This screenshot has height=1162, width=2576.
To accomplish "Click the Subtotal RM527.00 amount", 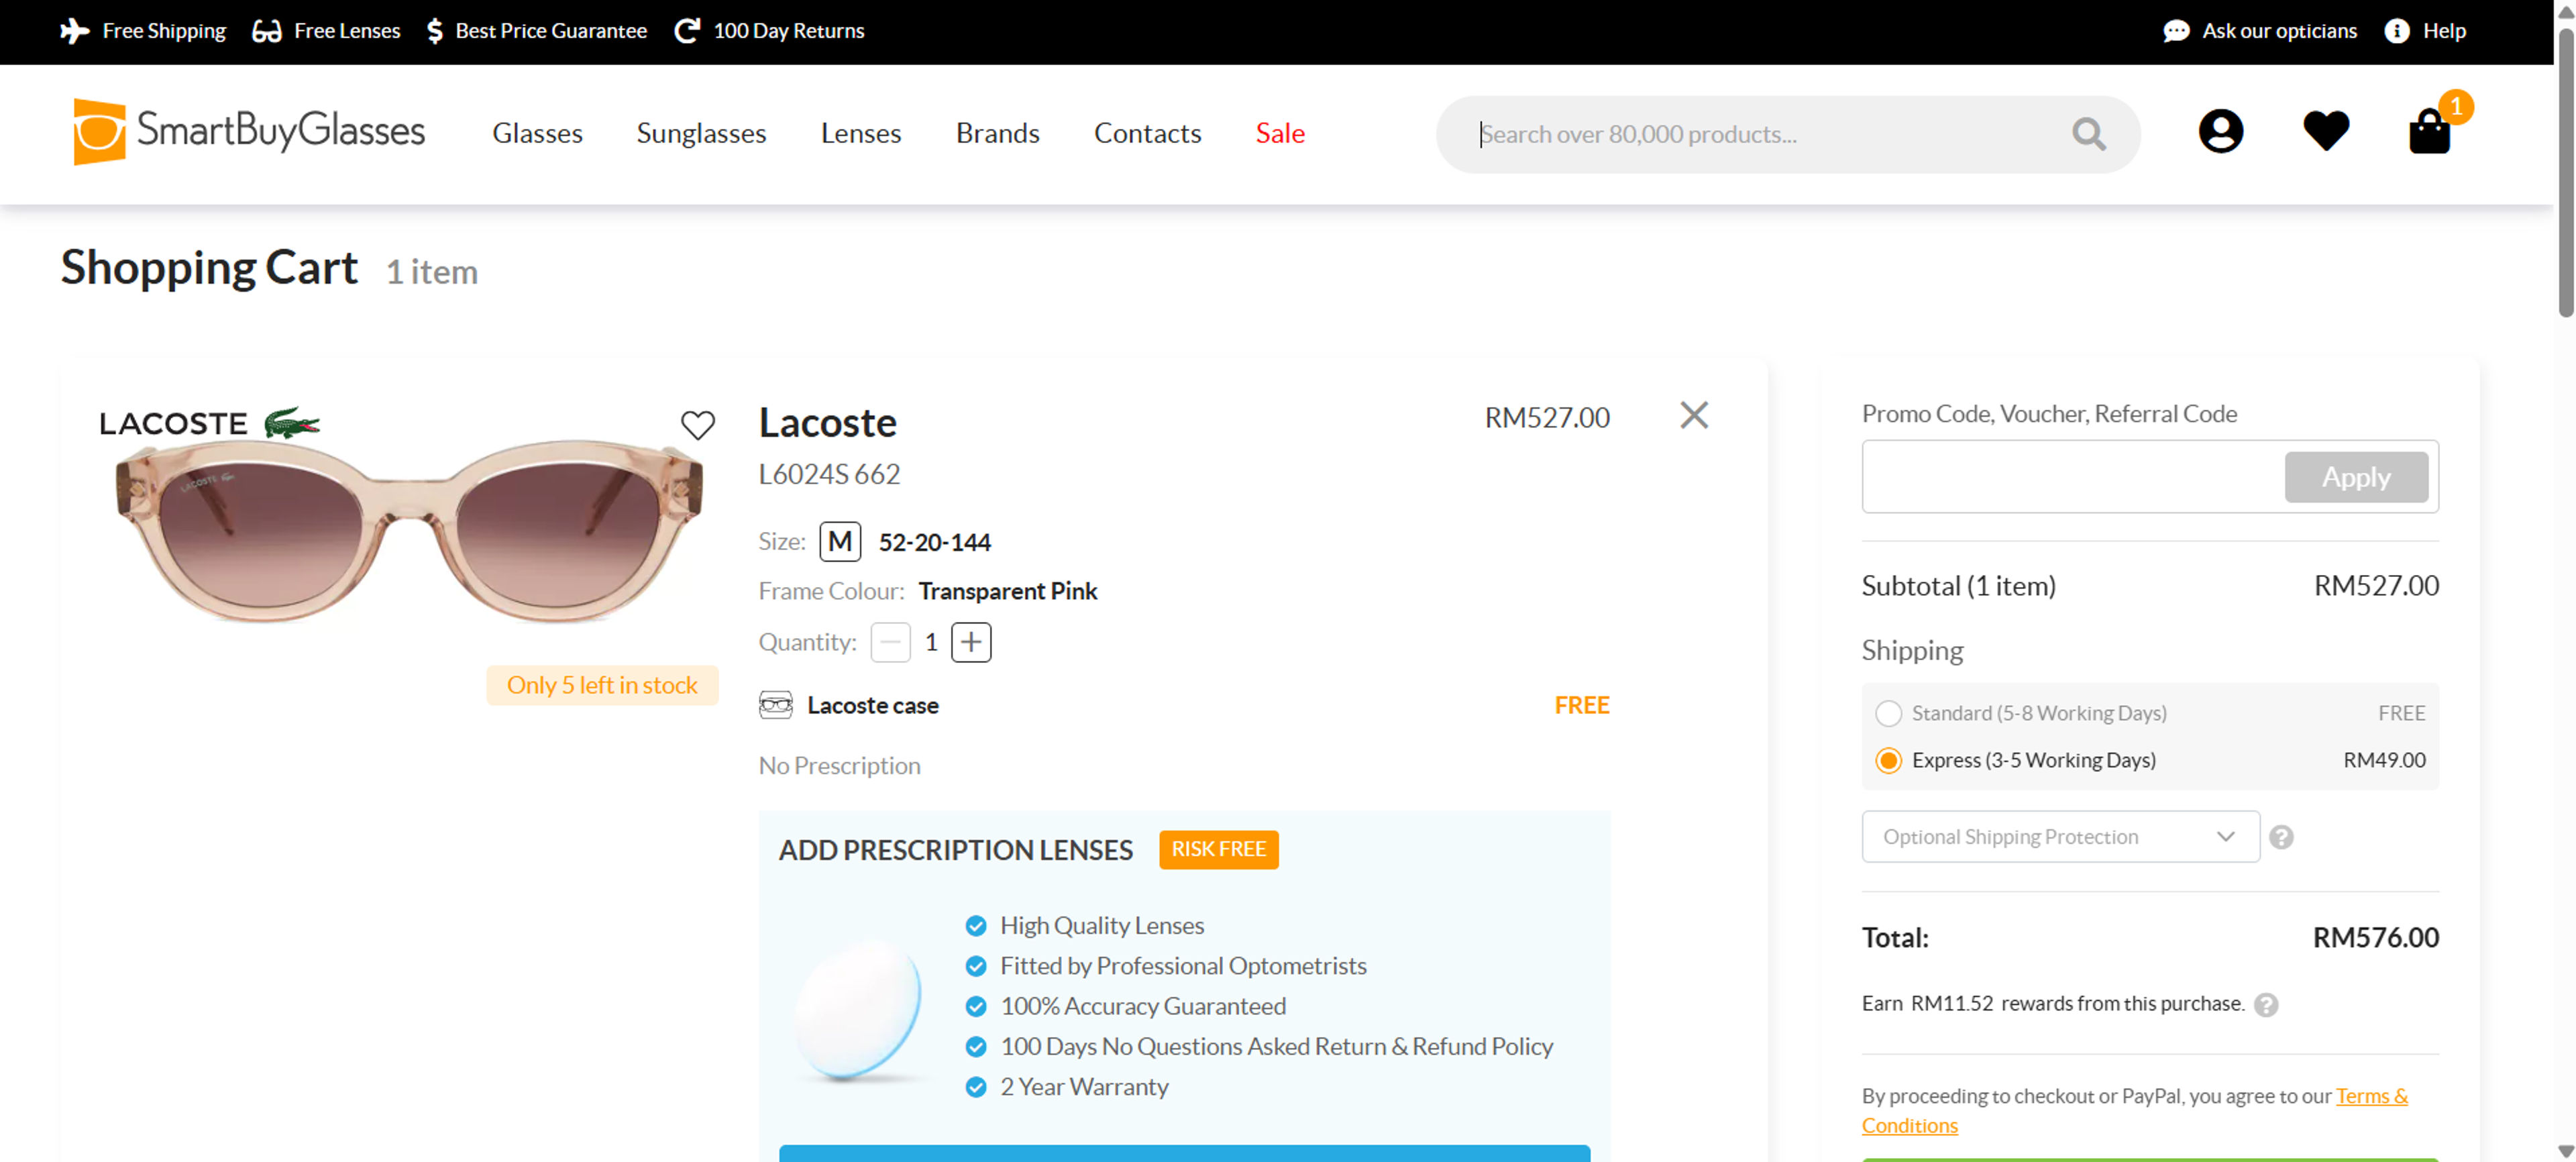I will [x=2376, y=586].
